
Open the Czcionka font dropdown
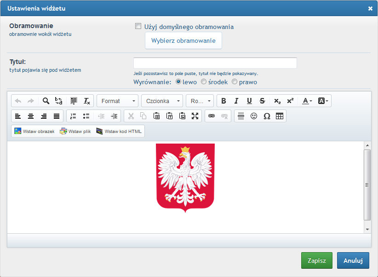[162, 101]
